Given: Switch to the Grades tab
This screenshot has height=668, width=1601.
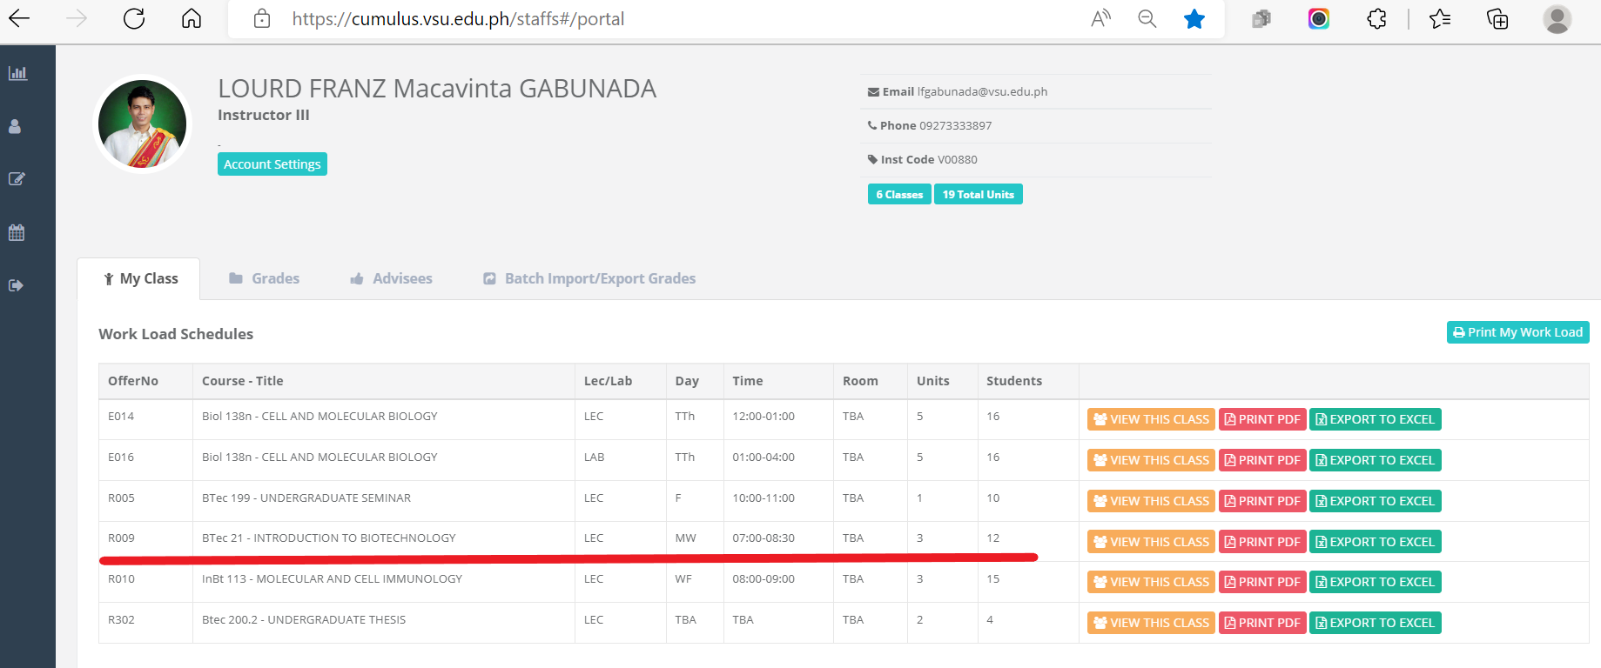Looking at the screenshot, I should pyautogui.click(x=264, y=278).
